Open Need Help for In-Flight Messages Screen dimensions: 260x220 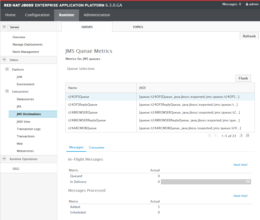tap(240, 165)
